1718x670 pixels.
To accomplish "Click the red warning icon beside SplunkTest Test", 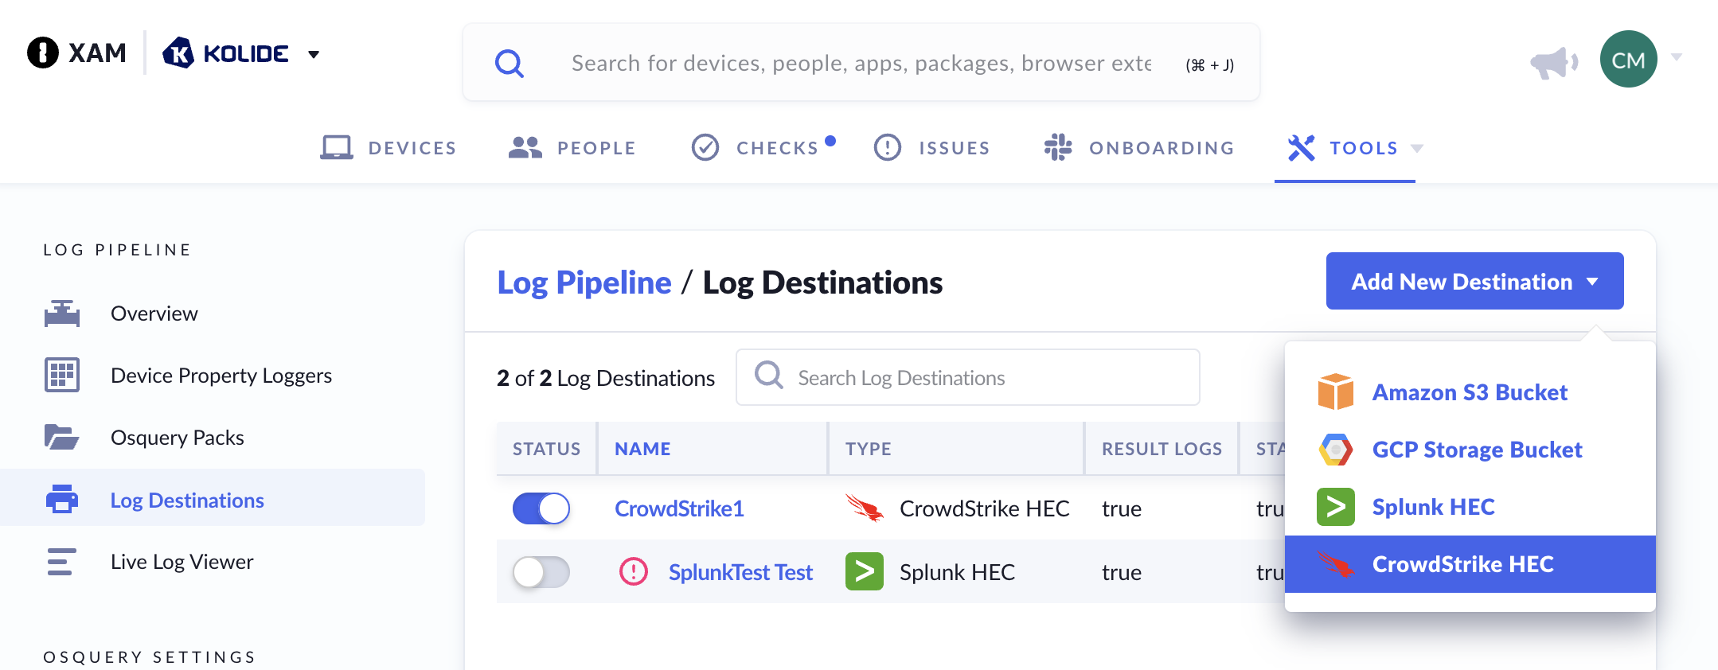I will pos(634,571).
